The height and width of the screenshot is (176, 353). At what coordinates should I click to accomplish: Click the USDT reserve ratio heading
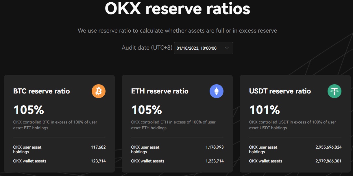280,91
